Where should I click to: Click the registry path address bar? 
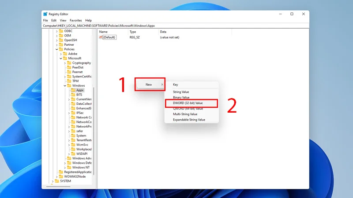coord(176,26)
